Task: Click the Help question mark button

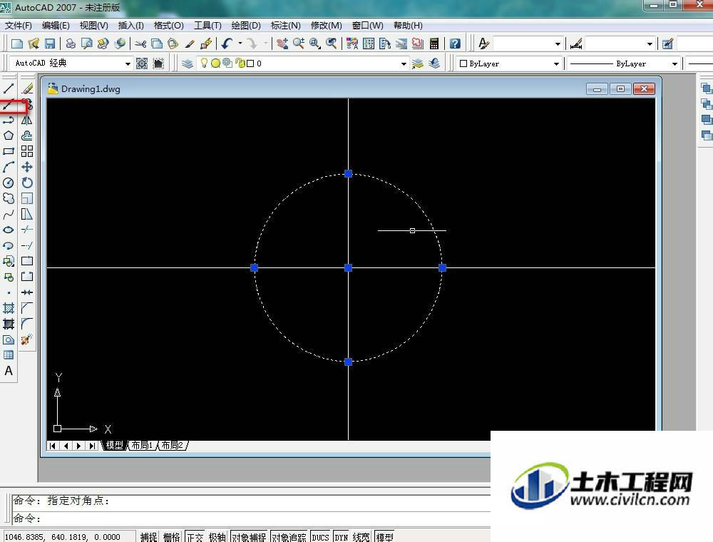Action: [455, 44]
